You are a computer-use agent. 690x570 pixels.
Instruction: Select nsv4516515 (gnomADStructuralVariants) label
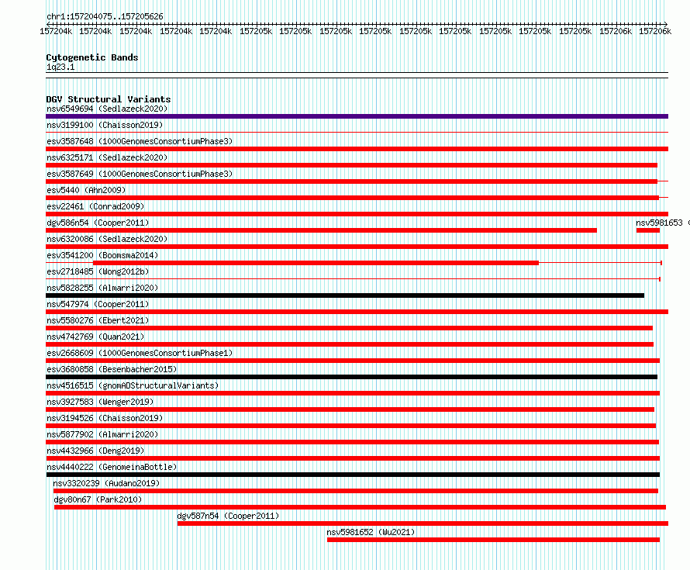(133, 385)
